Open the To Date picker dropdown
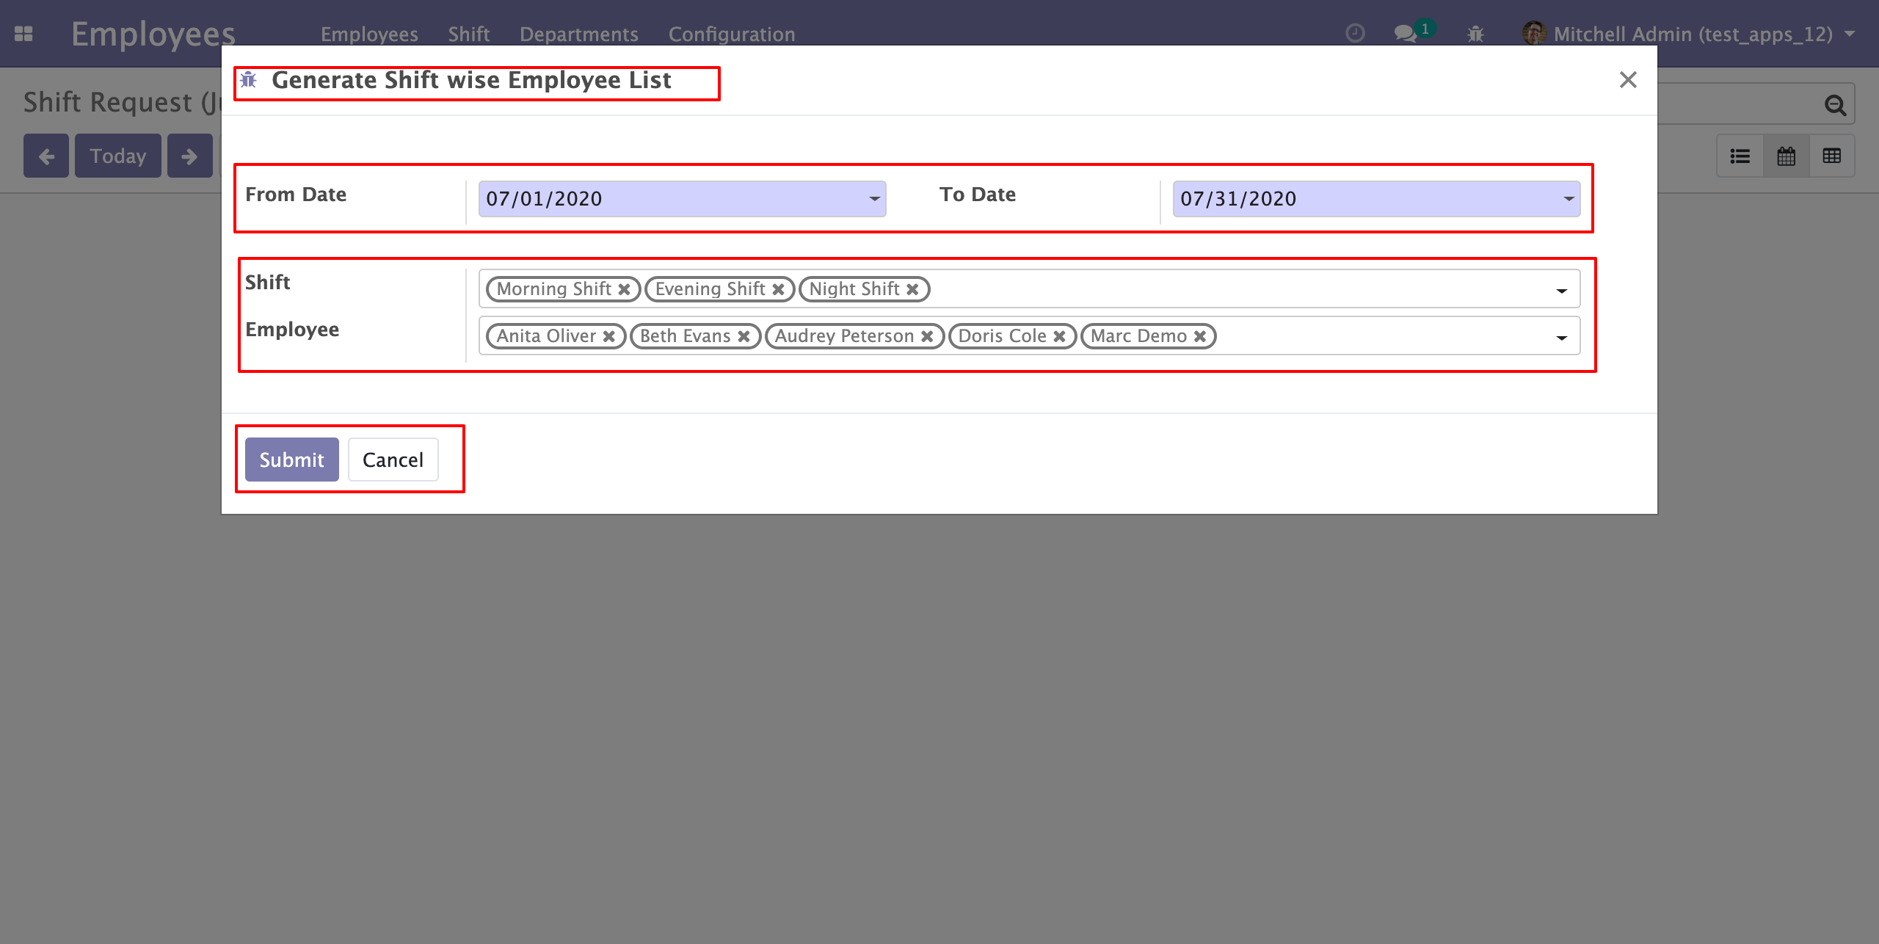This screenshot has width=1879, height=944. [1569, 199]
